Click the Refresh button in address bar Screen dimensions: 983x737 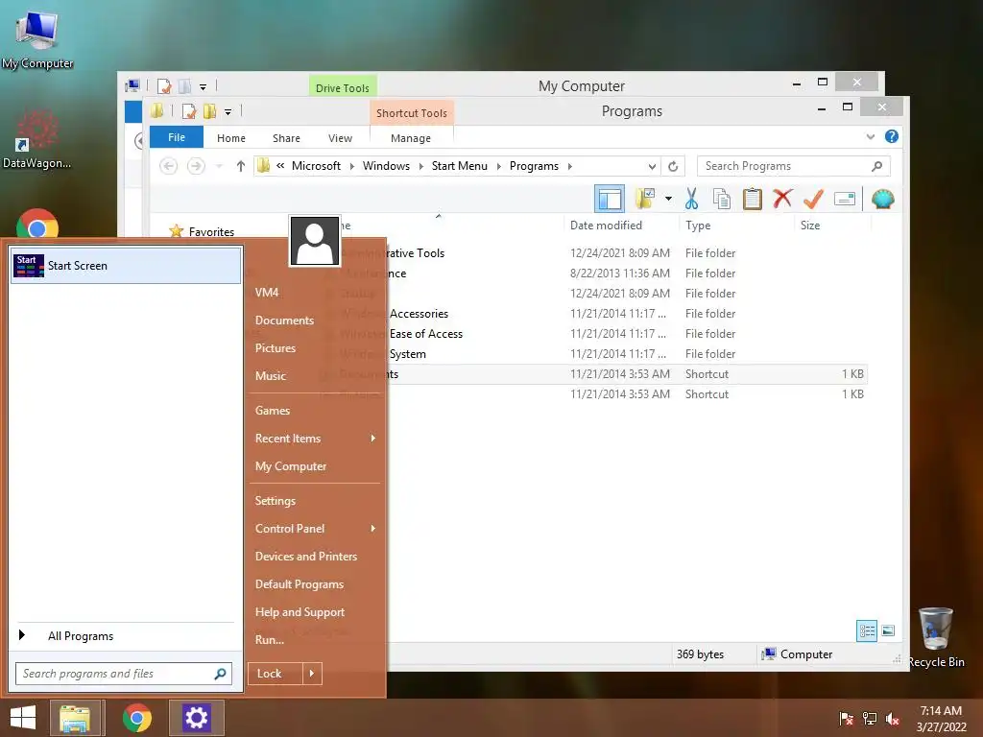point(673,166)
